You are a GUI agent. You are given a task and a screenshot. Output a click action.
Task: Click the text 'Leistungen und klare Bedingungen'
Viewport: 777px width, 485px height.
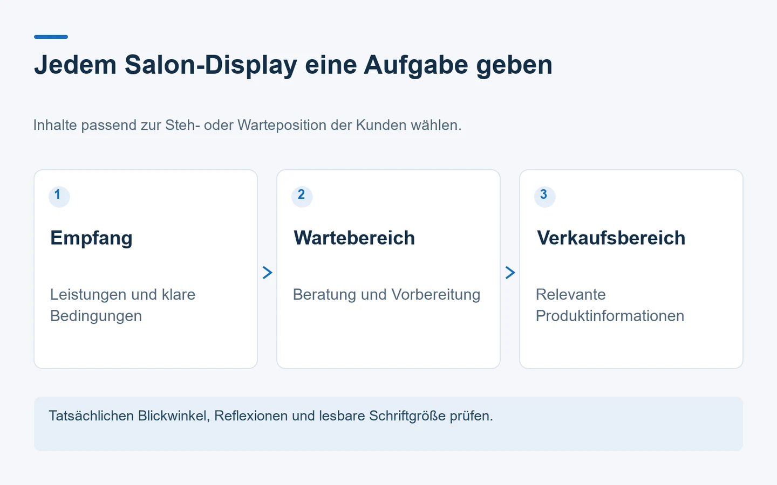click(122, 305)
